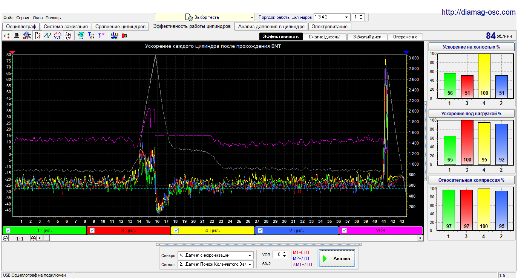Click the car with colored bars icon

(x=114, y=36)
